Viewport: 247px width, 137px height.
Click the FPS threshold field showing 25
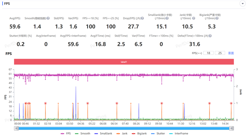tap(220, 53)
